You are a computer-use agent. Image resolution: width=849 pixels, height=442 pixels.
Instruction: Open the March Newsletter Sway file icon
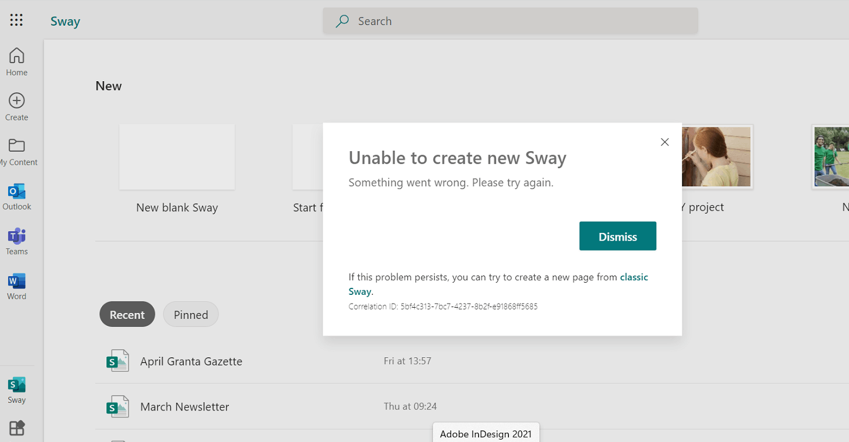tap(117, 407)
